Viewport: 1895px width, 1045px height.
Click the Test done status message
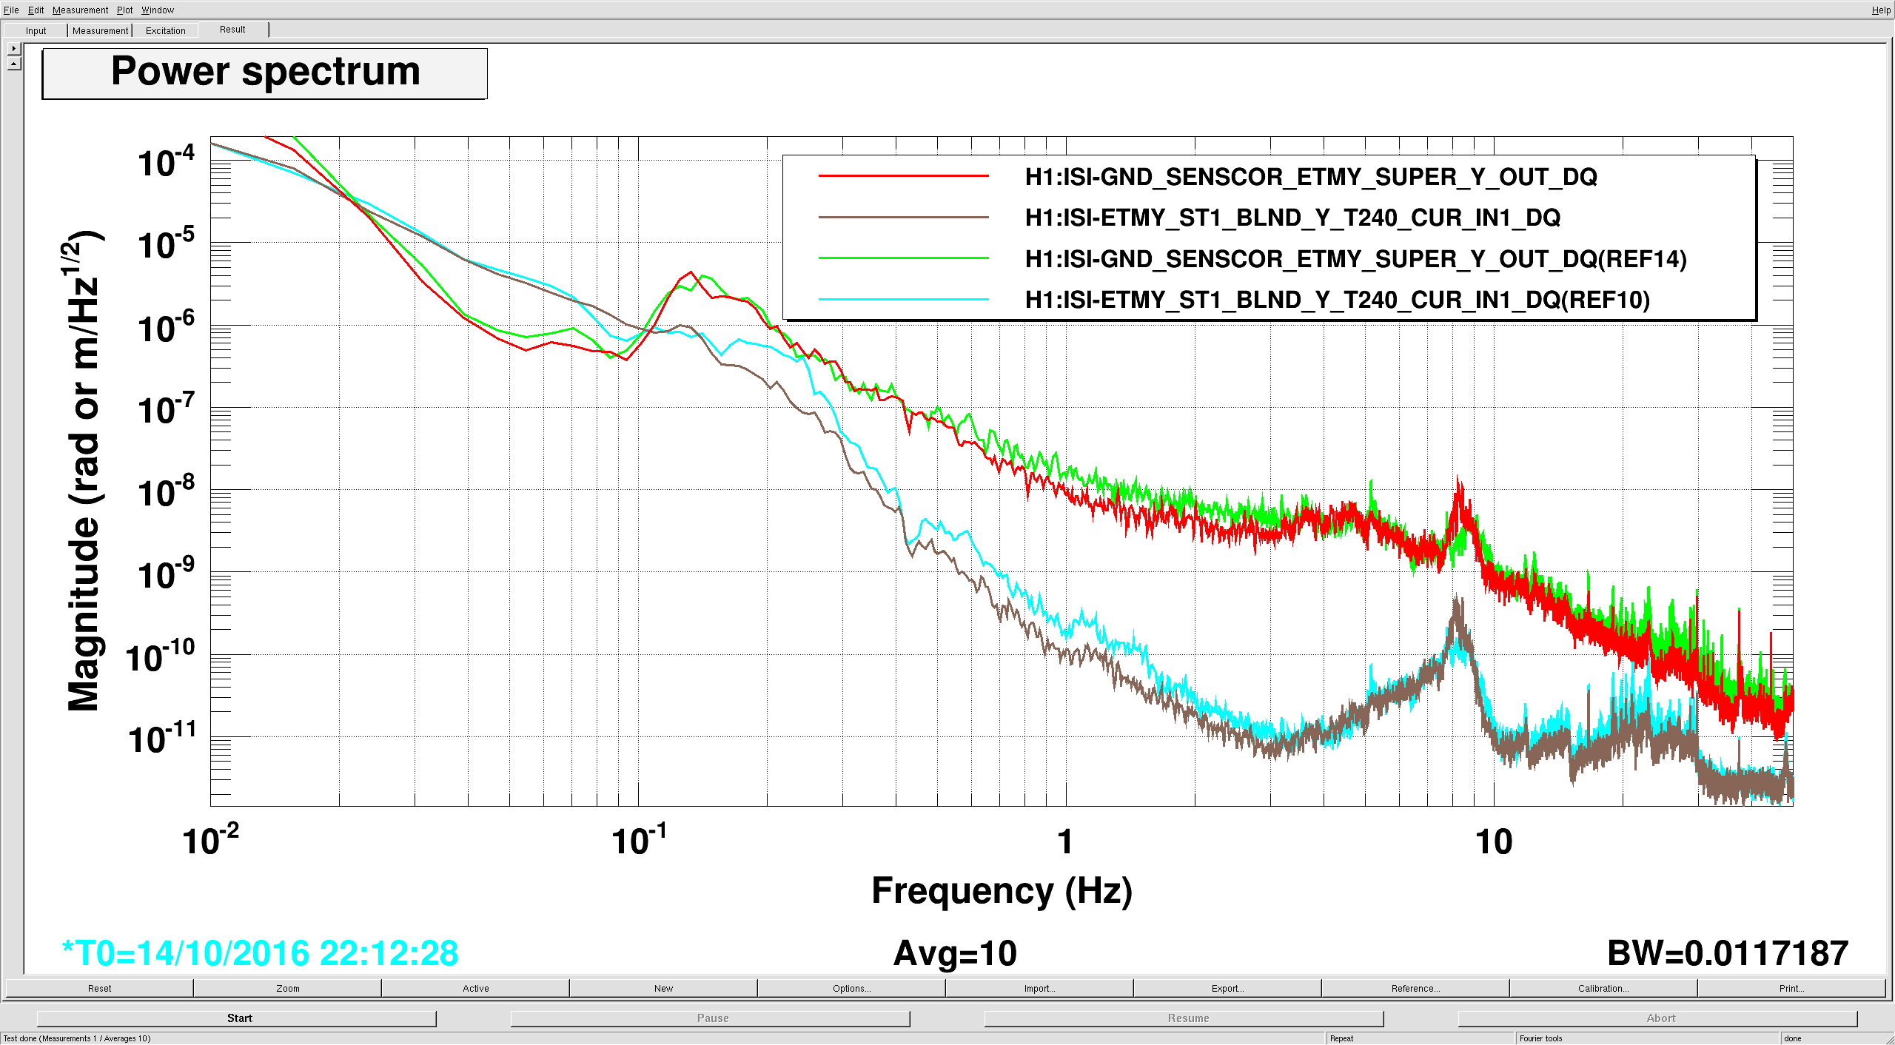[77, 1038]
